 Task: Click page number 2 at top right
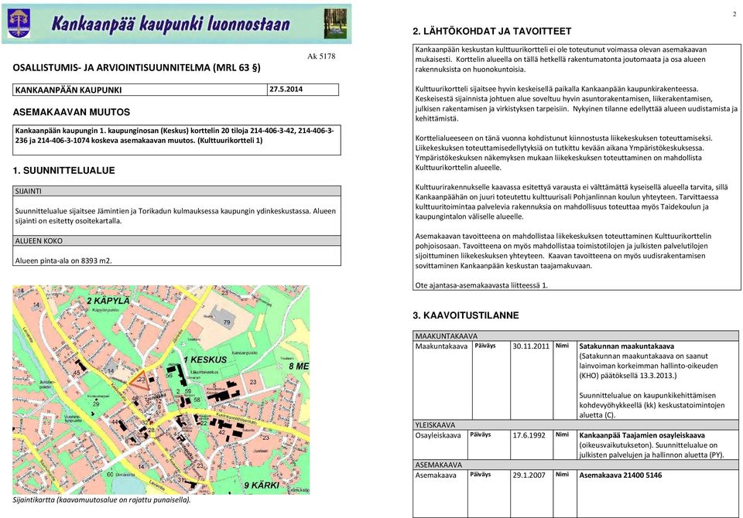point(734,14)
